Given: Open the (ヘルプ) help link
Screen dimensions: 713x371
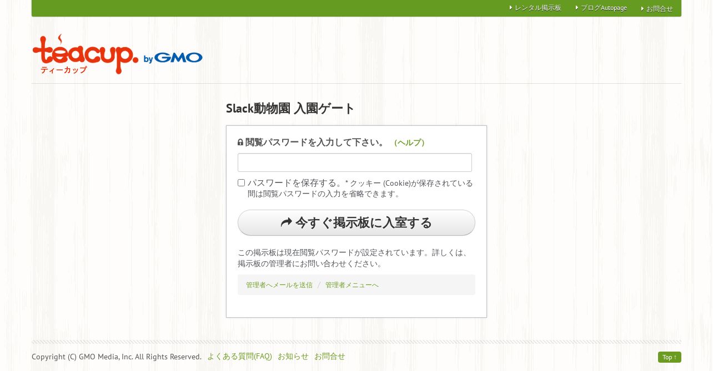Looking at the screenshot, I should click(x=409, y=143).
